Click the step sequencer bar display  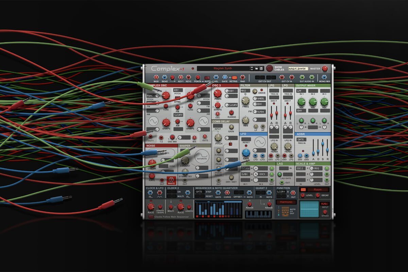tap(218, 209)
